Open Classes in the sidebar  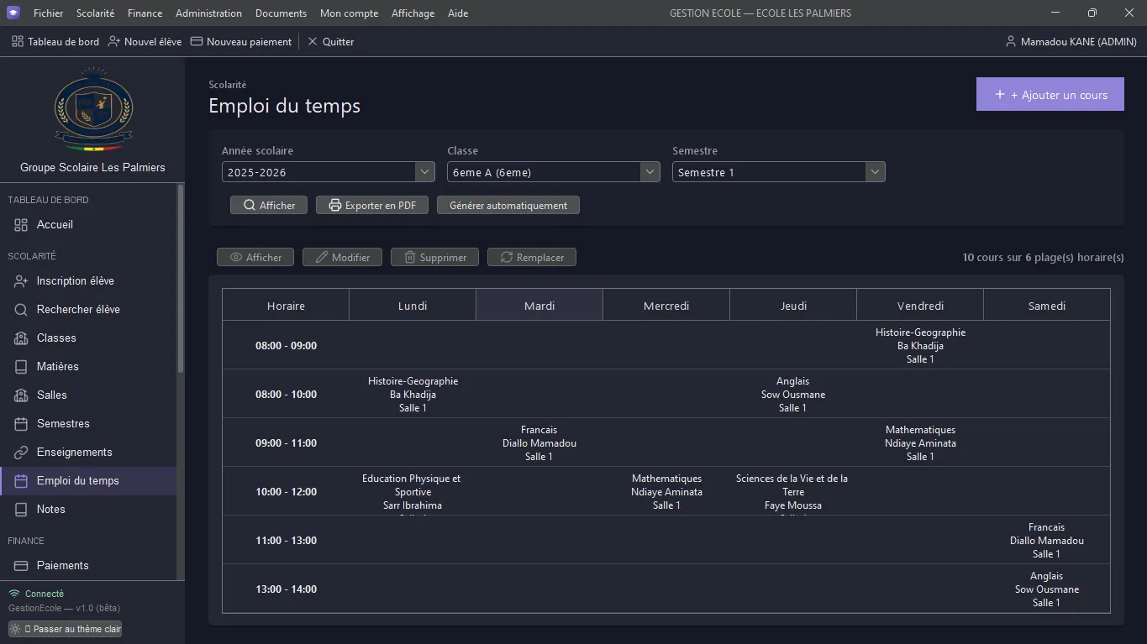88,338
